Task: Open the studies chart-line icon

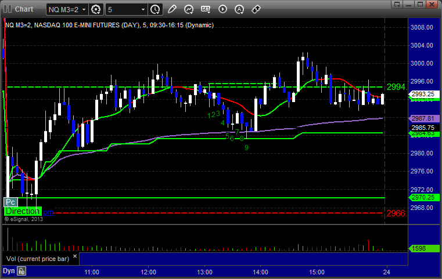Action: 189,9
